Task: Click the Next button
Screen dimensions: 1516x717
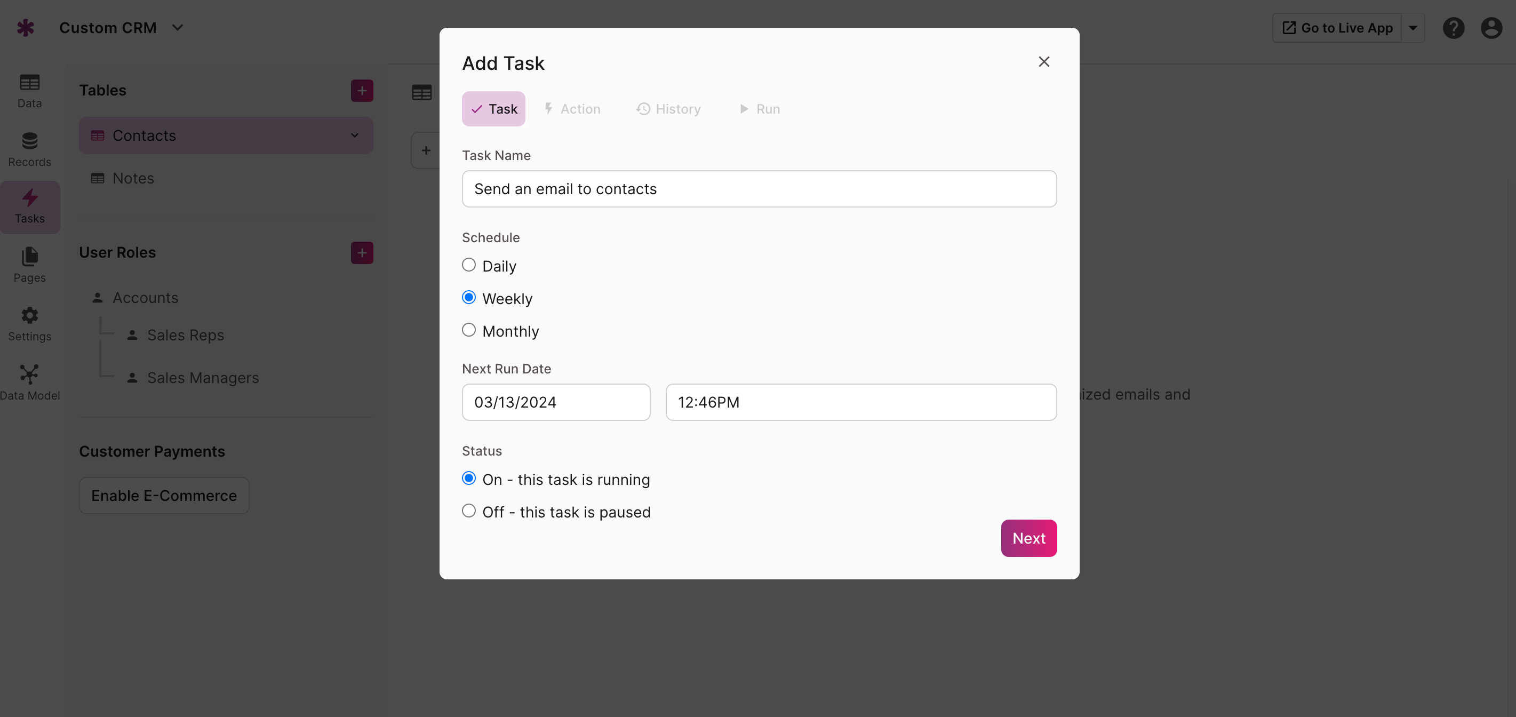Action: pos(1028,538)
